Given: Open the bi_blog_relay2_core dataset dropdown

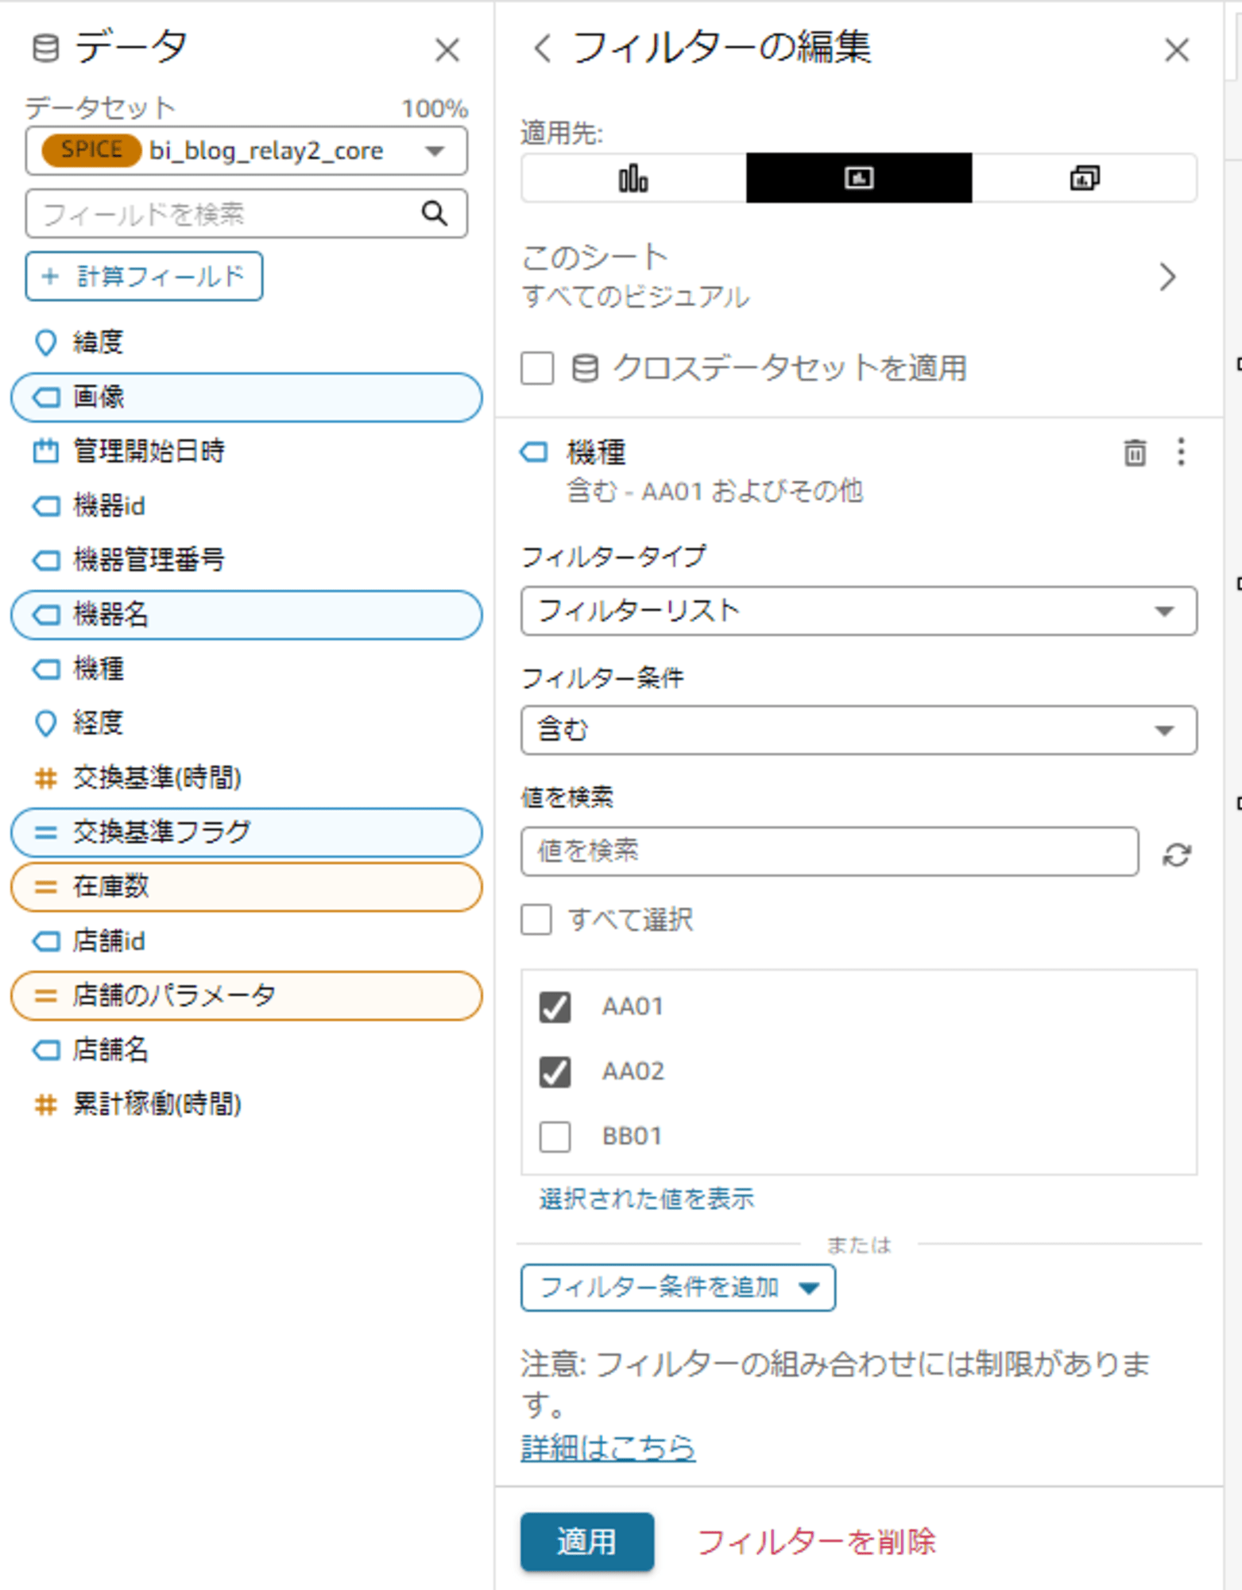Looking at the screenshot, I should 246,150.
